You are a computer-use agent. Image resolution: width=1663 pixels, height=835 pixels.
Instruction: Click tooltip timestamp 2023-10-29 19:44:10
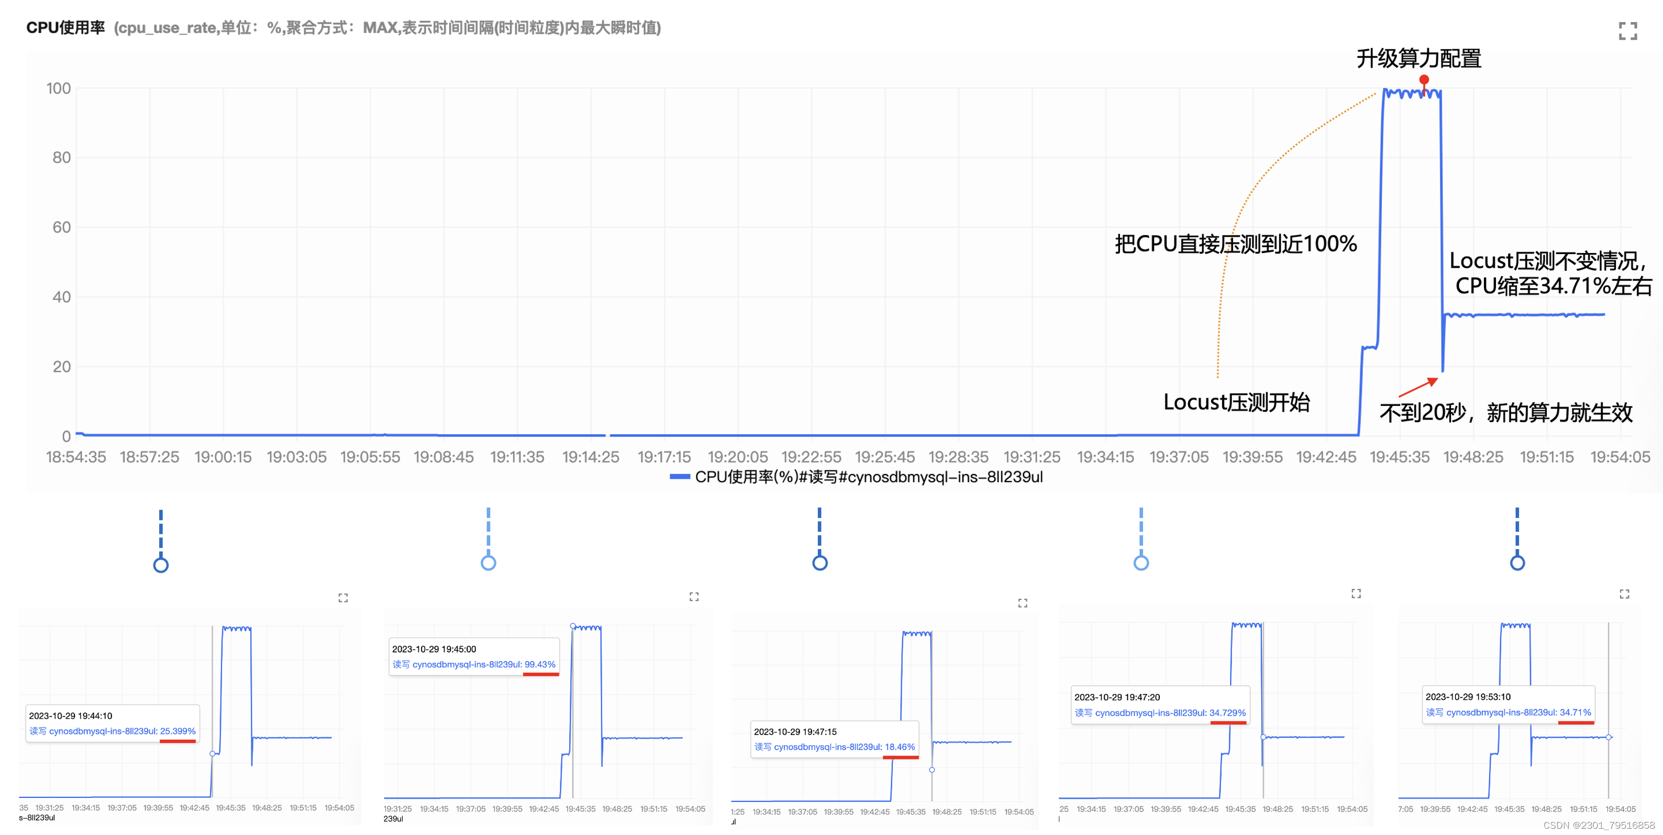(x=70, y=716)
